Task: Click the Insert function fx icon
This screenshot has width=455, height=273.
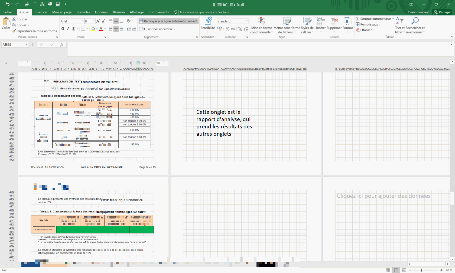Action: pos(61,45)
